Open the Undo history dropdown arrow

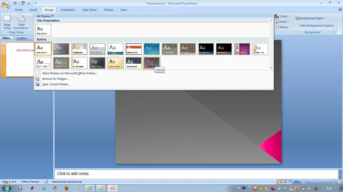point(19,3)
